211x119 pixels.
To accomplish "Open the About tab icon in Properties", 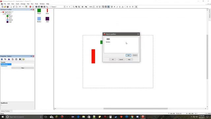I will [23, 59].
